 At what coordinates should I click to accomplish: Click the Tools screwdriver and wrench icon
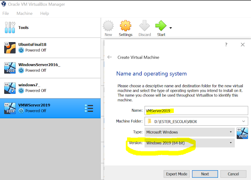pyautogui.click(x=10, y=28)
